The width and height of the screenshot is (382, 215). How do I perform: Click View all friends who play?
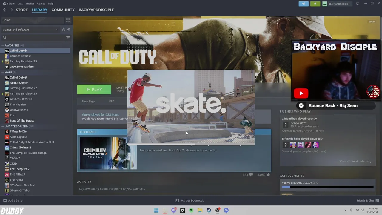coord(355,162)
